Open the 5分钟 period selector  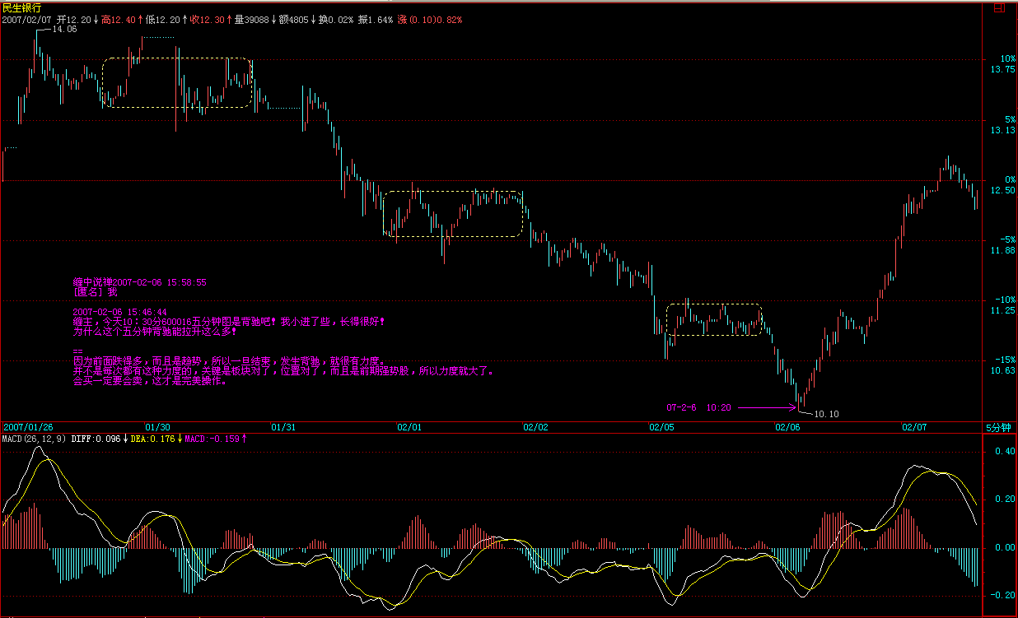(999, 428)
